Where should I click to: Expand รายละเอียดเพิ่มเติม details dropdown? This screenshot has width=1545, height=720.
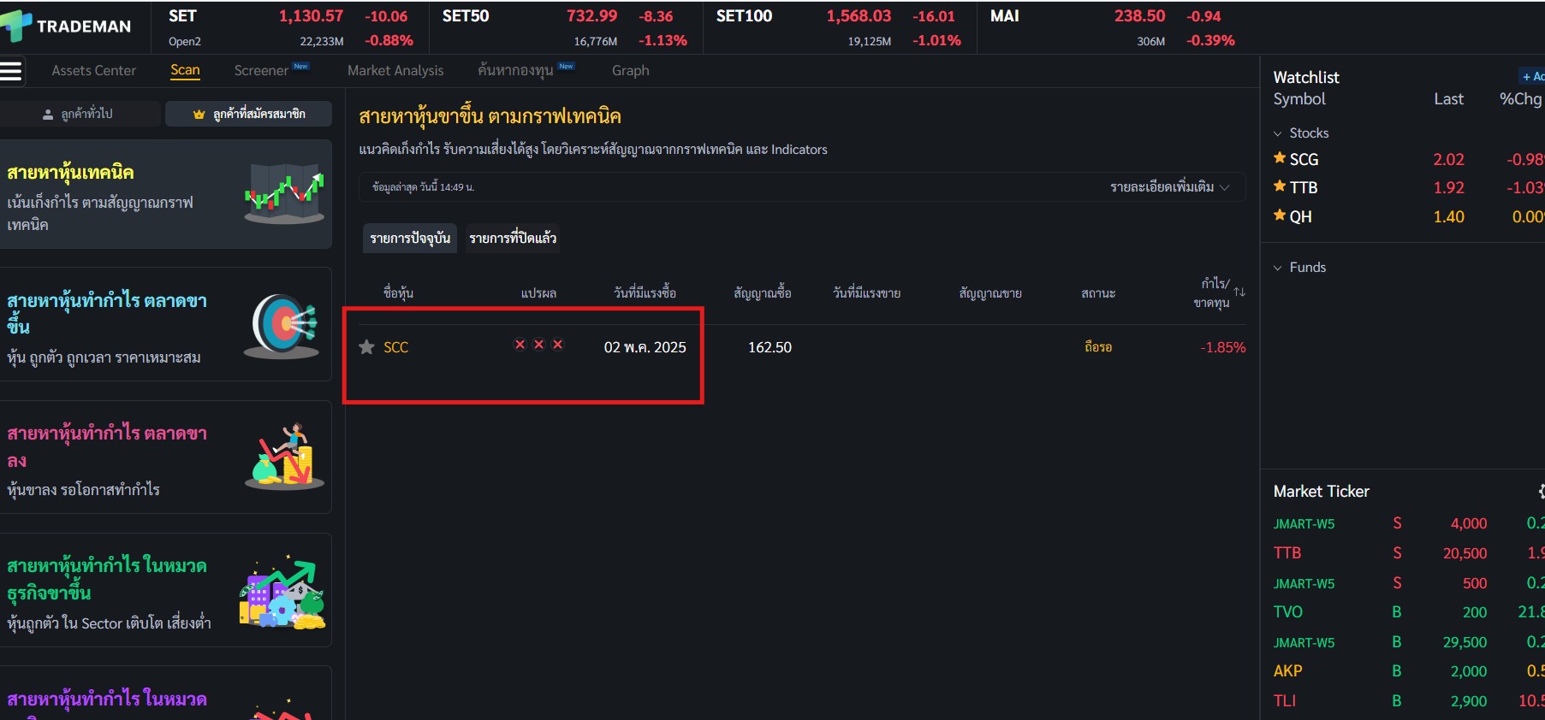(1169, 187)
